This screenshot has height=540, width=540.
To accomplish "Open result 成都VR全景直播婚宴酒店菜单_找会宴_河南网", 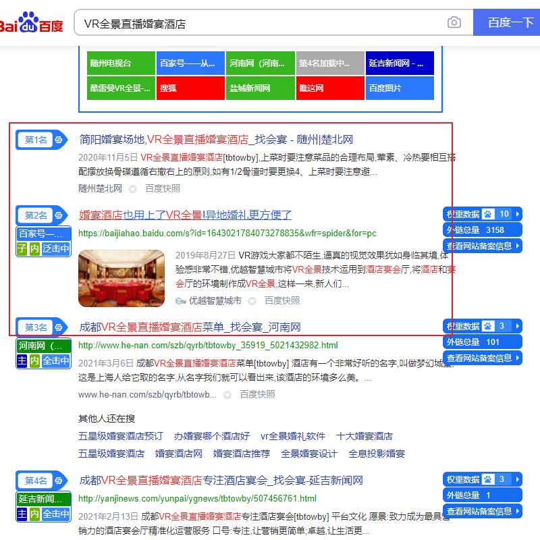I will click(x=190, y=327).
